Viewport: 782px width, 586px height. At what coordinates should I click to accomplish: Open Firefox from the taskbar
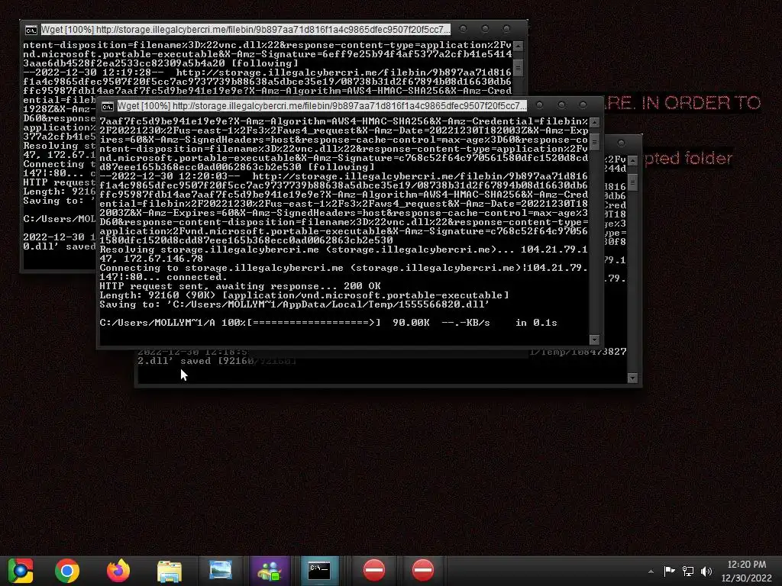click(x=118, y=571)
